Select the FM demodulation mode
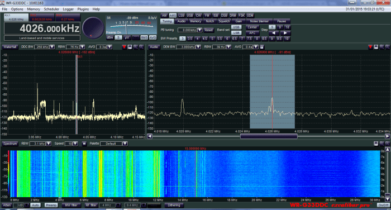The width and height of the screenshot is (391, 210). 207,16
